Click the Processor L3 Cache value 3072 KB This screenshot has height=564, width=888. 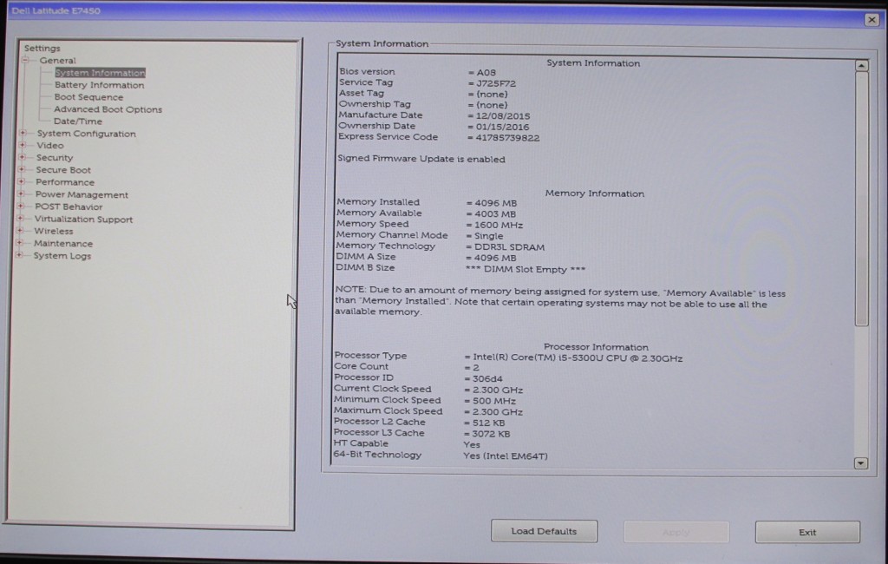pos(491,434)
